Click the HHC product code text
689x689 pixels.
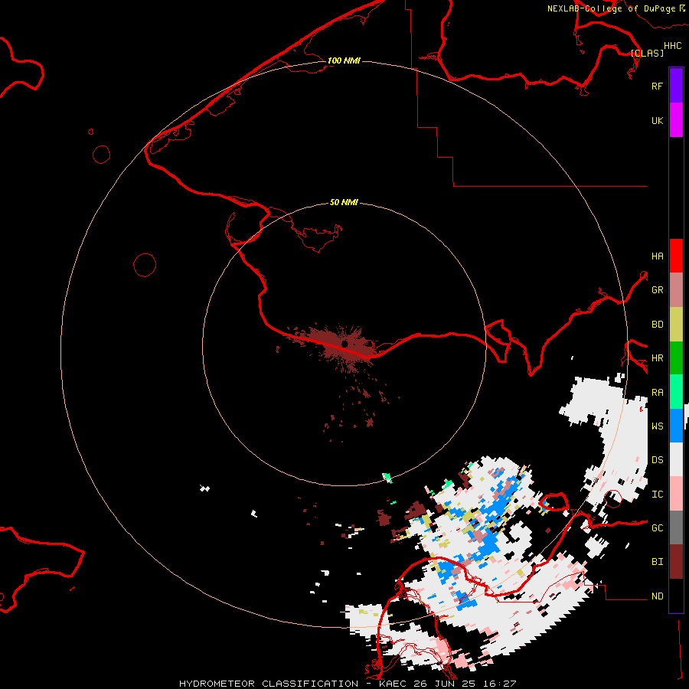tap(672, 46)
